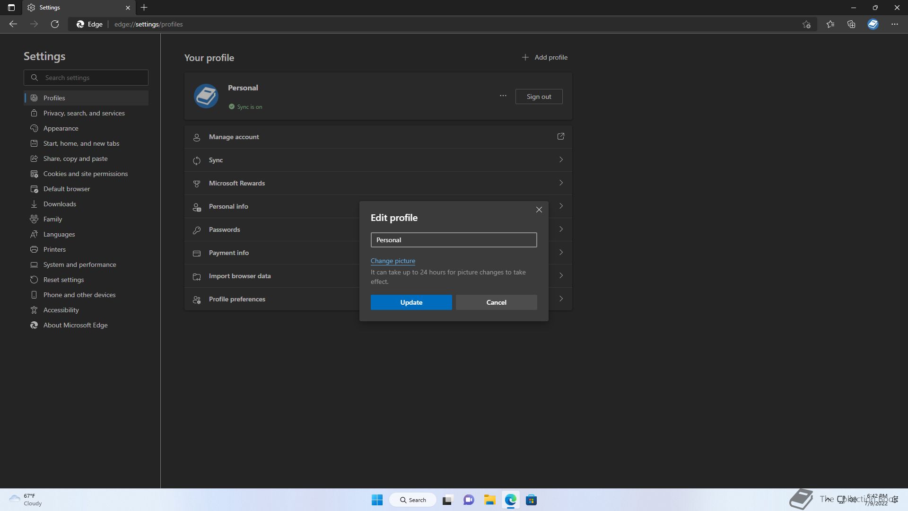Viewport: 908px width, 511px height.
Task: Expand Microsoft Rewards row chevron
Action: tap(560, 183)
